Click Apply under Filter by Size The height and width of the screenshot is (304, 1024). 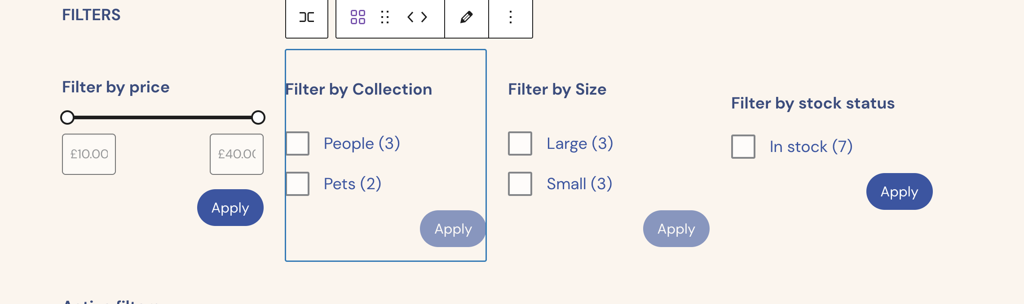pyautogui.click(x=676, y=229)
